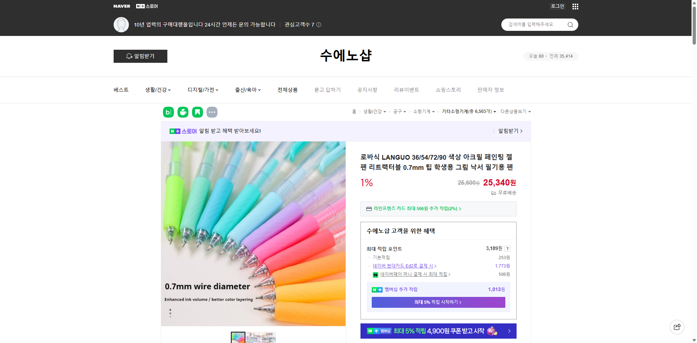Expand the 다른상품보기 dropdown
Screen dimensions: 697x343
click(516, 111)
